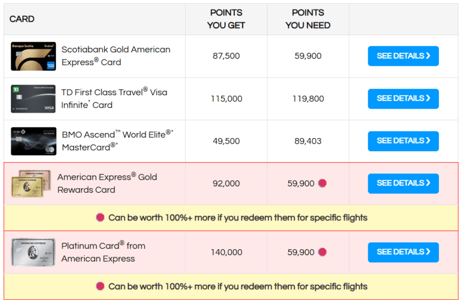Click red dot beside Gold Rewards 59,900 points
Viewport: 463px width, 303px height.
coord(323,183)
